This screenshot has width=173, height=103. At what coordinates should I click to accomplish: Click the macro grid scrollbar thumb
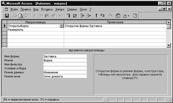(169, 27)
